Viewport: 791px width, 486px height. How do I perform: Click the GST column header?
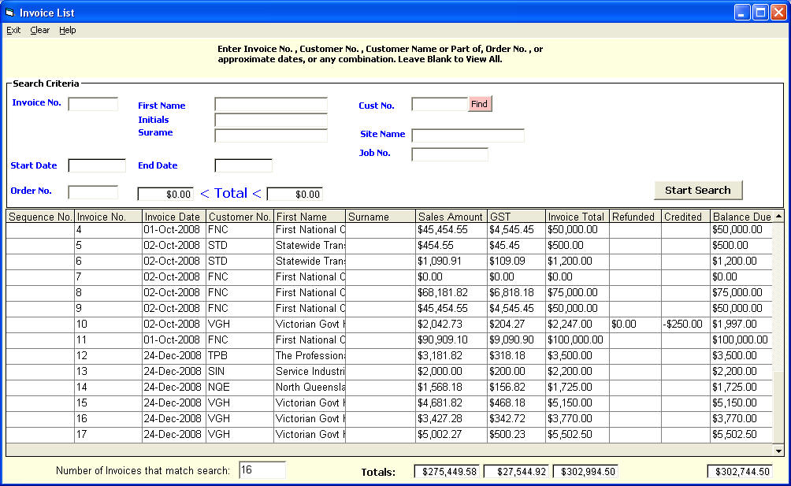[517, 217]
